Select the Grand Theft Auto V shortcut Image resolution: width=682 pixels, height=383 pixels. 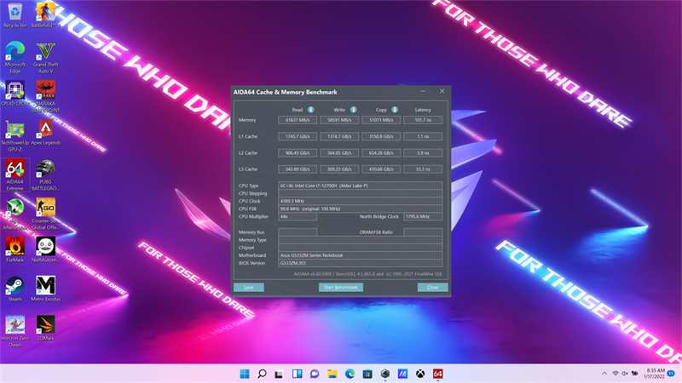coord(45,52)
